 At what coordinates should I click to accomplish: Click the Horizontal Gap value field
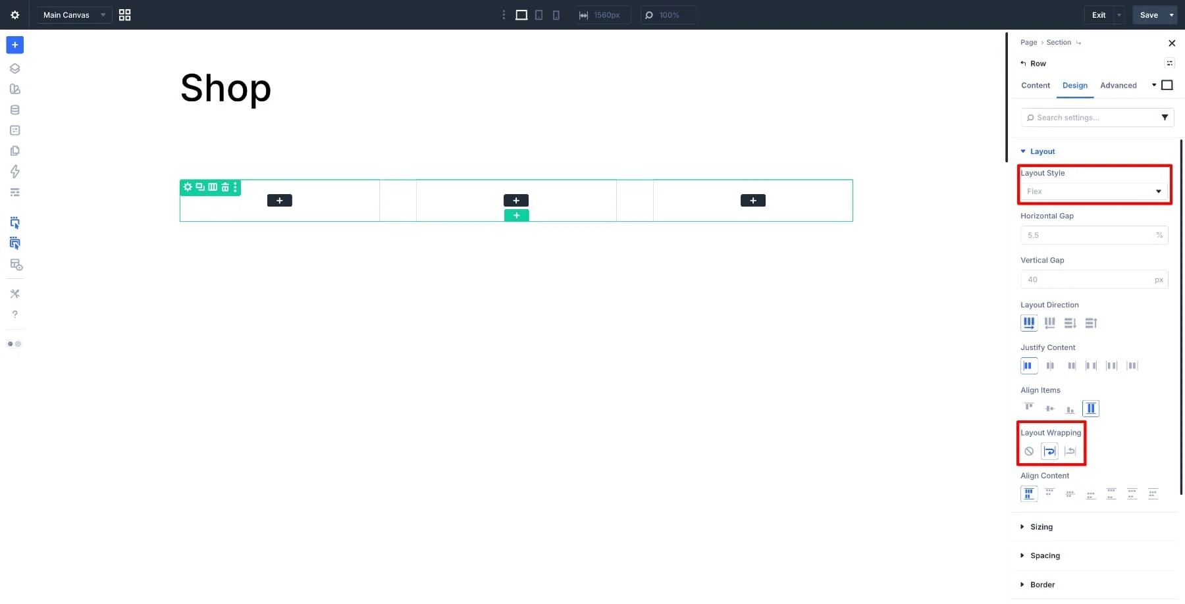(x=1094, y=235)
